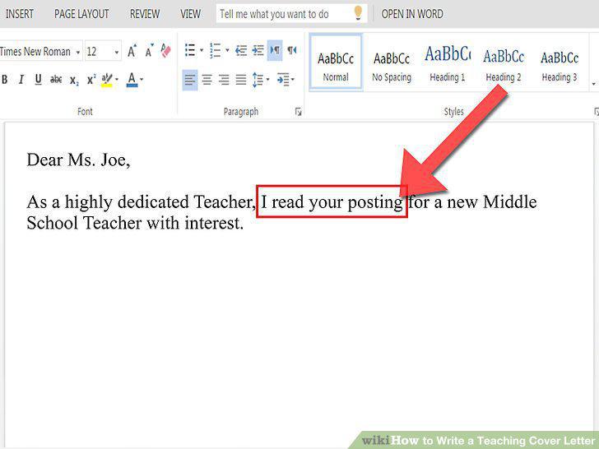This screenshot has width=599, height=449.
Task: Click the Line Spacing icon
Action: (x=258, y=80)
